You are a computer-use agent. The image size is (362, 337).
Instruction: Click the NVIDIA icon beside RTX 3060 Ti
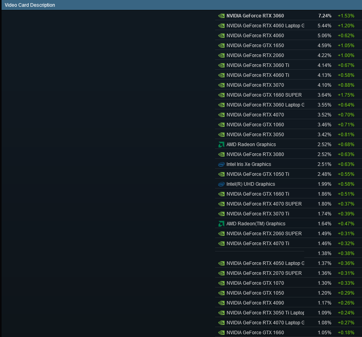(x=221, y=65)
